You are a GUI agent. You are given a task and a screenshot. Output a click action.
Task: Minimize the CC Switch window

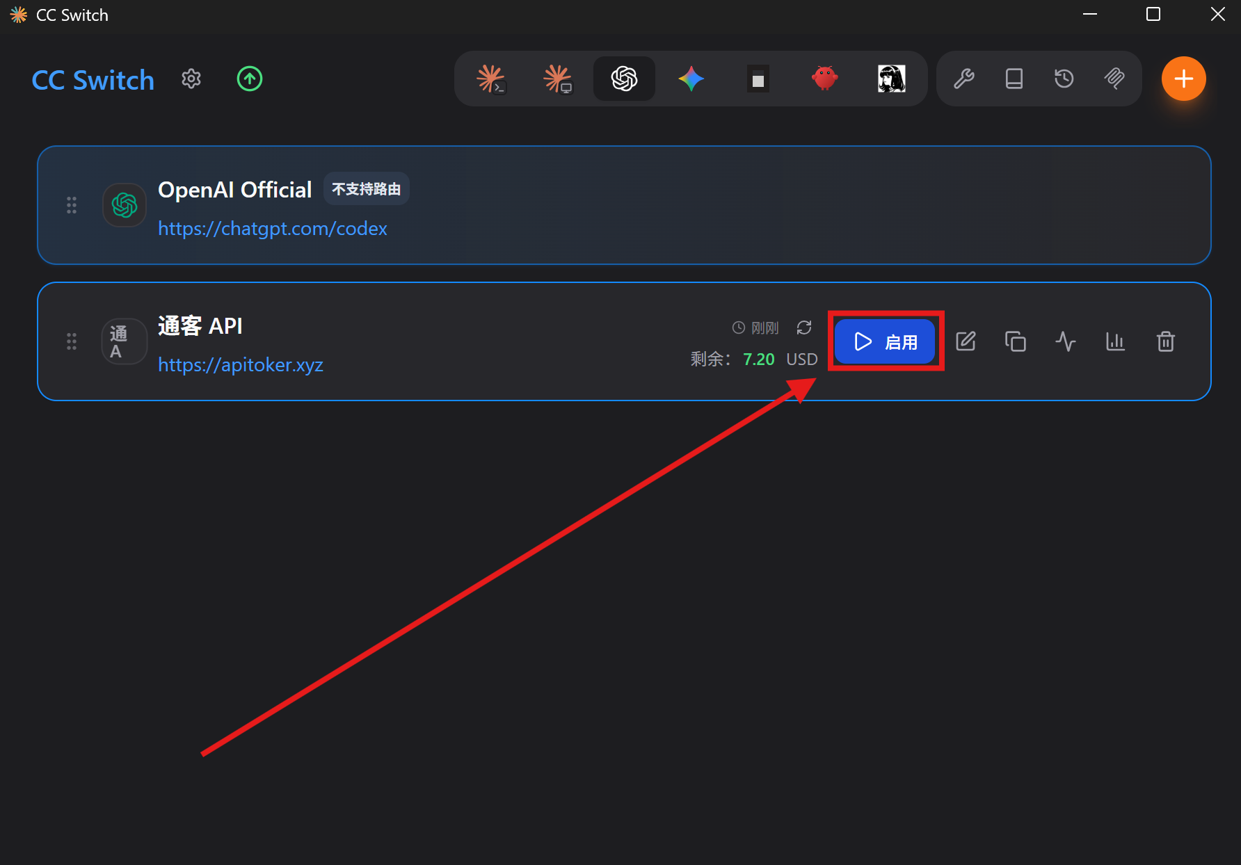(1090, 15)
